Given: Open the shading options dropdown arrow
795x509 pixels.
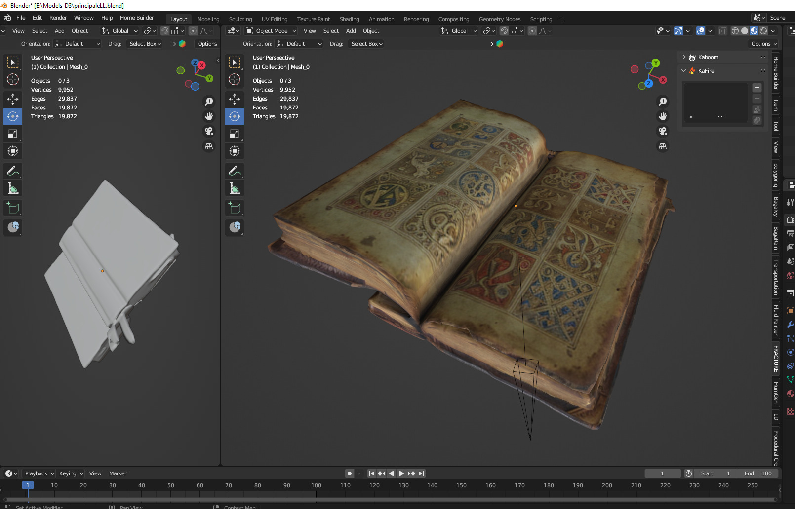Looking at the screenshot, I should (x=773, y=31).
